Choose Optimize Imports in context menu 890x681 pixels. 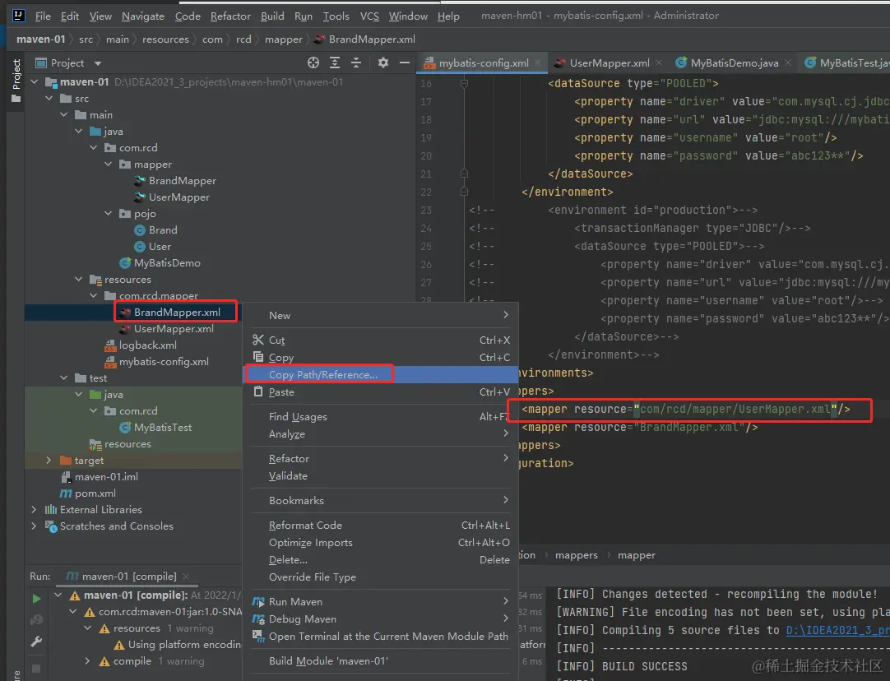pos(380,543)
